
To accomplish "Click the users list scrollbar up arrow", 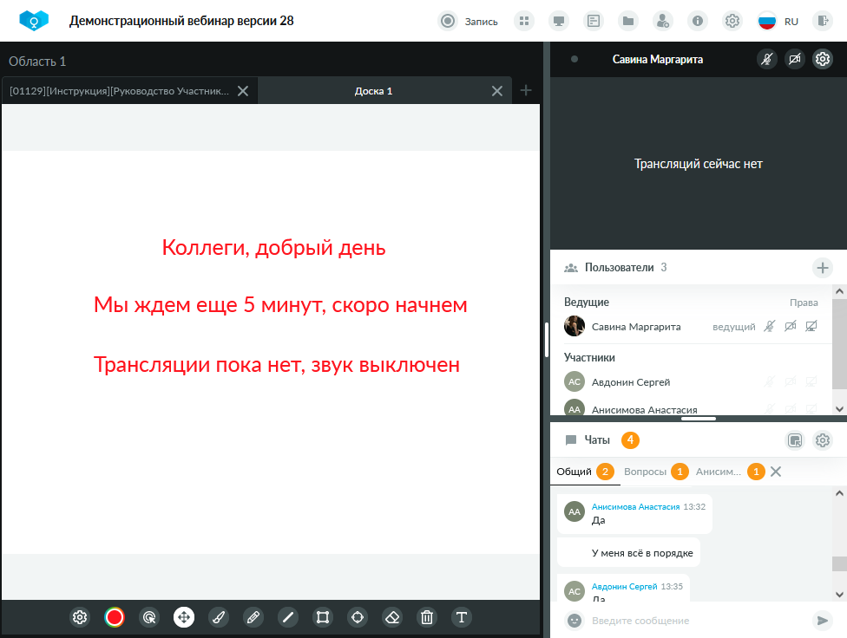I will tap(839, 291).
